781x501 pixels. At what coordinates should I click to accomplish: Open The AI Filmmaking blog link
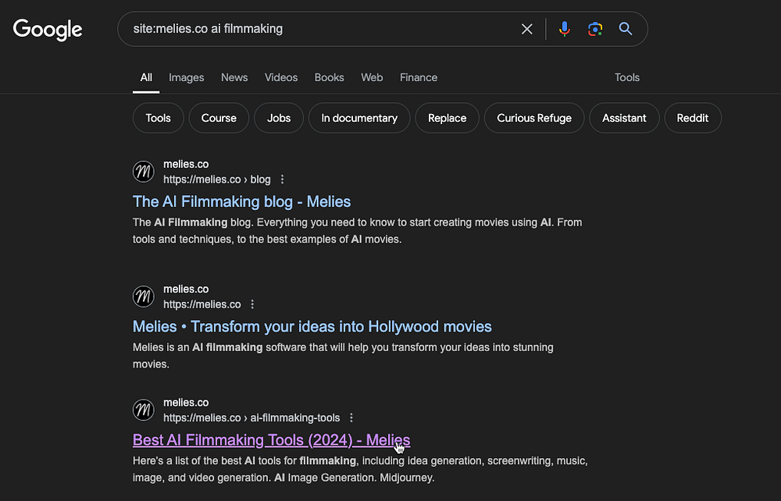(x=241, y=201)
